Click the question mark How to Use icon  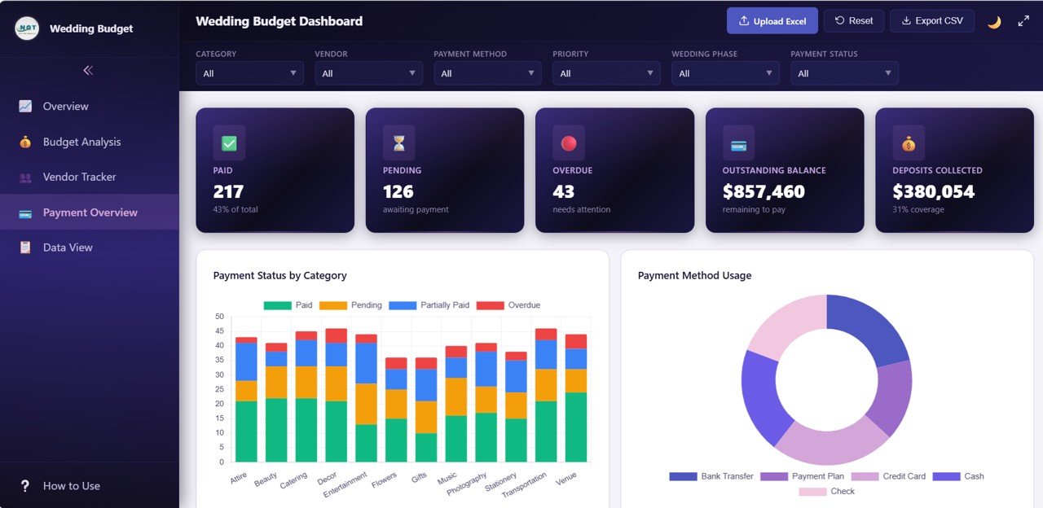(x=25, y=486)
